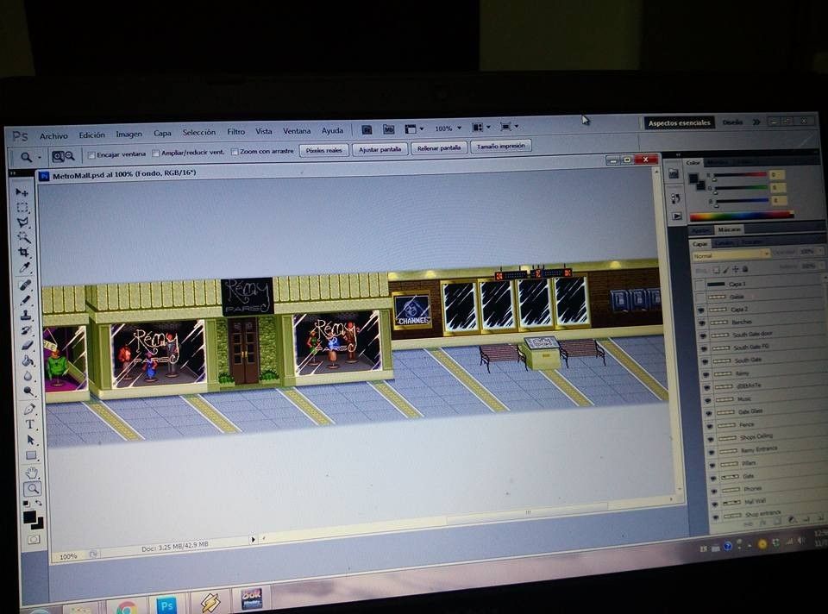The image size is (828, 614).
Task: Show the Capa 1 layer
Action: coord(699,285)
